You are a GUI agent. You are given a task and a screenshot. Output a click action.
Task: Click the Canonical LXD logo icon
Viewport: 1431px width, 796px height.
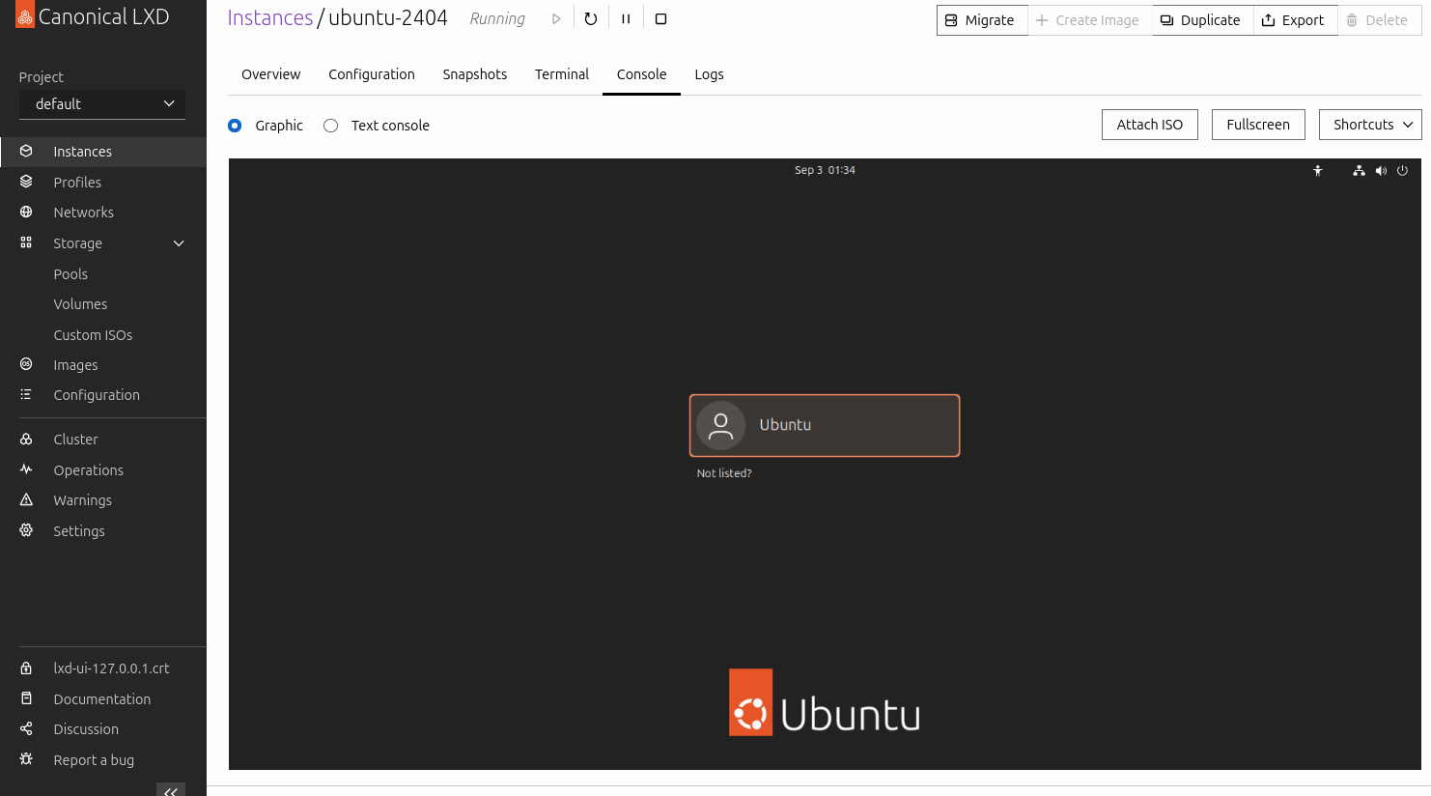coord(25,14)
